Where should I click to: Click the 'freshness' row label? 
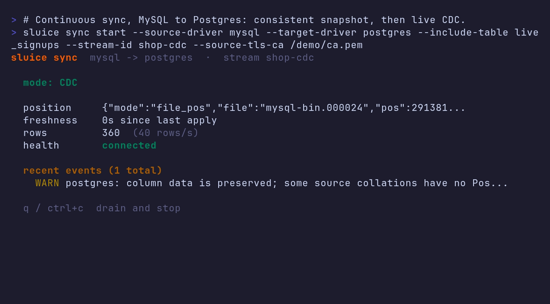point(50,120)
